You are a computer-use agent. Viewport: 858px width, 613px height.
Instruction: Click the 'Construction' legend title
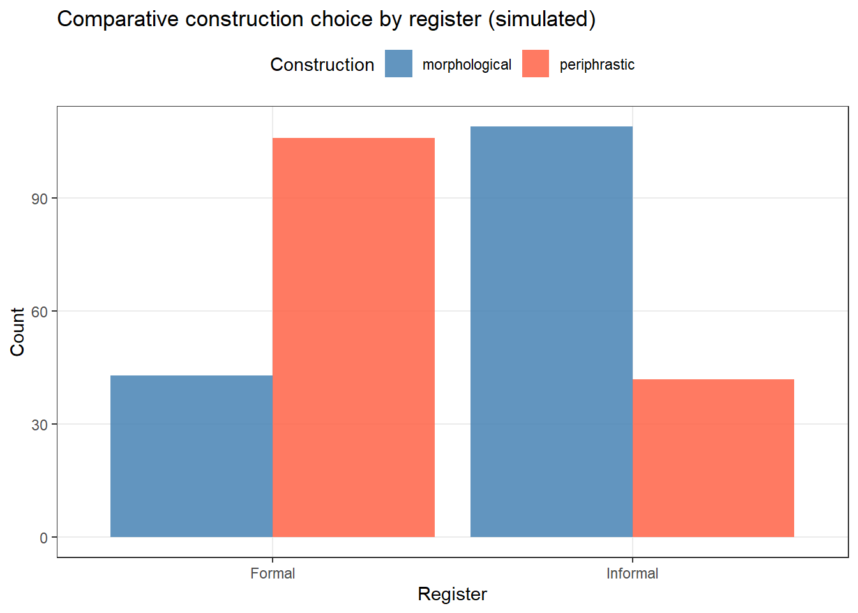(322, 64)
